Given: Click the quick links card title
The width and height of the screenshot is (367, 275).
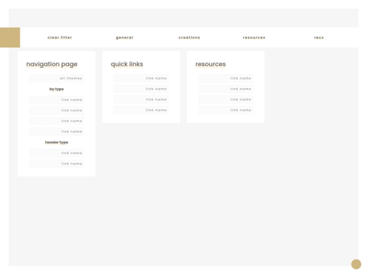Looking at the screenshot, I should [x=127, y=64].
